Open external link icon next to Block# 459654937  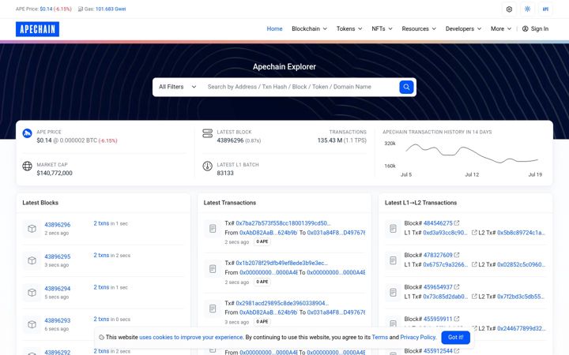click(457, 287)
